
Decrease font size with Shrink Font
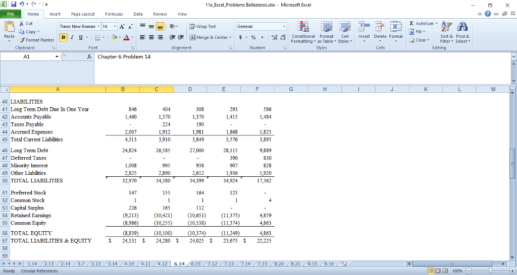point(131,27)
